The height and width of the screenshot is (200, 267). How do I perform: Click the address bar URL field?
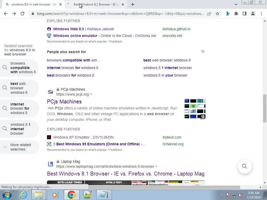(x=120, y=14)
